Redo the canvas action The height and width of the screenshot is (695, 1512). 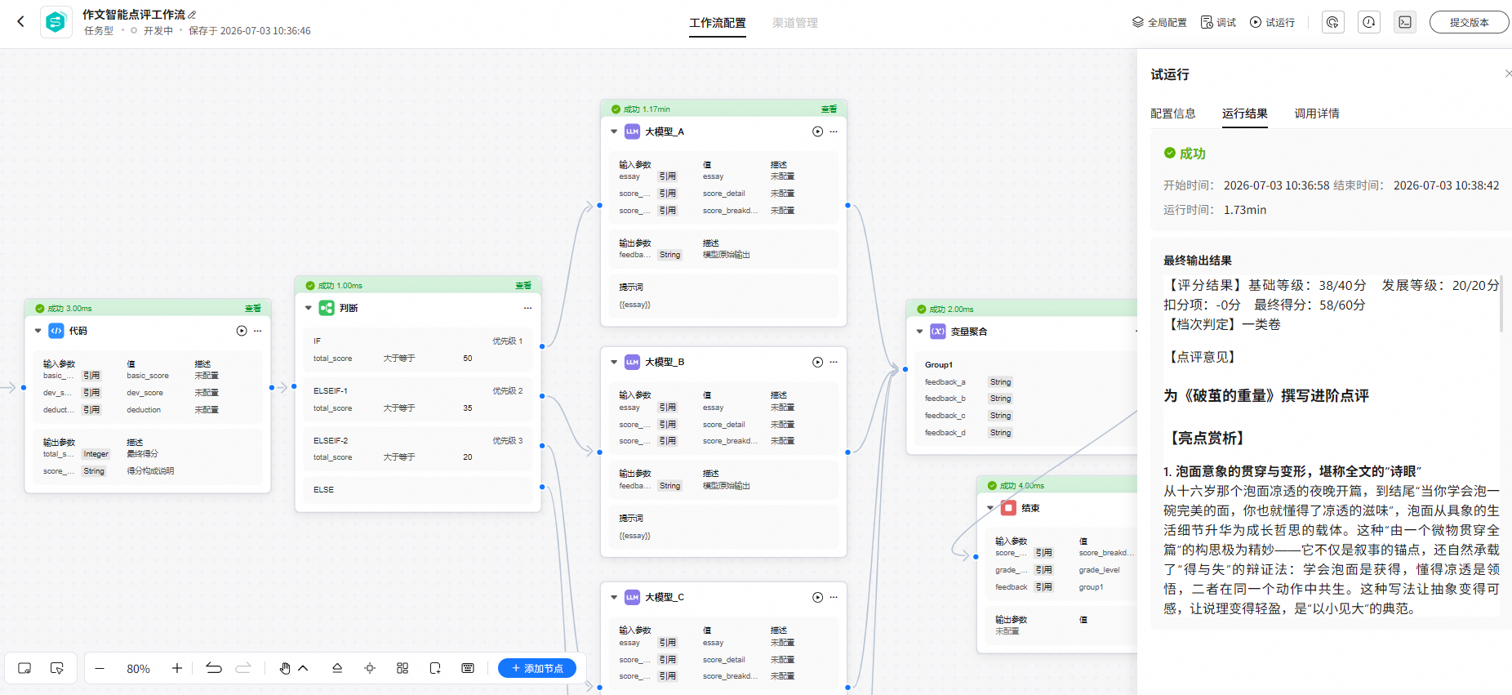click(243, 668)
